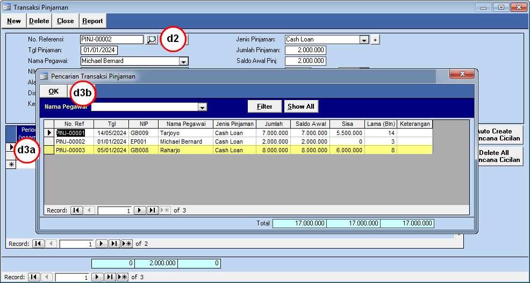
Task: Click the search icon beside No. Referensi
Action: coord(152,39)
